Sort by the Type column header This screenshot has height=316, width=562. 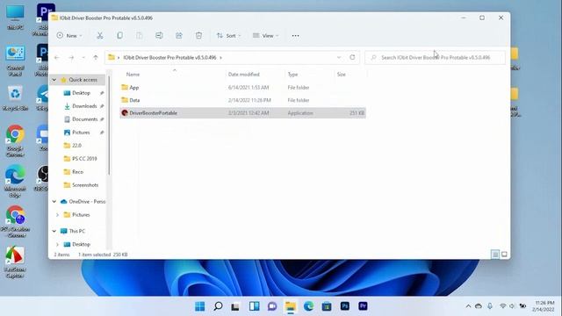292,74
